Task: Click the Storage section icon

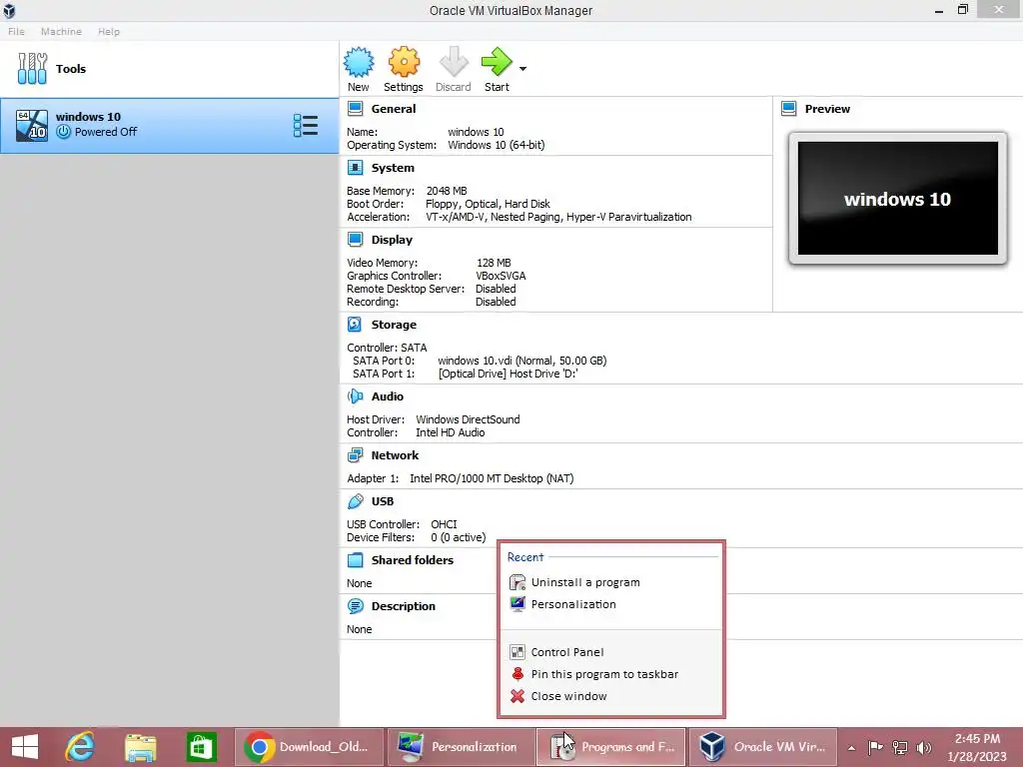Action: tap(355, 325)
